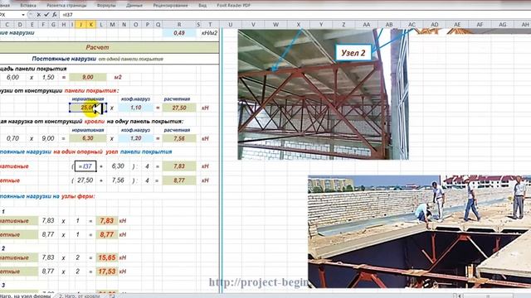The width and height of the screenshot is (531, 298).
Task: Confirm the formula with the checkmark icon
Action: click(x=46, y=15)
